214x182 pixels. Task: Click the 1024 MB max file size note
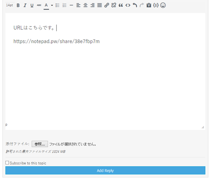(35, 152)
